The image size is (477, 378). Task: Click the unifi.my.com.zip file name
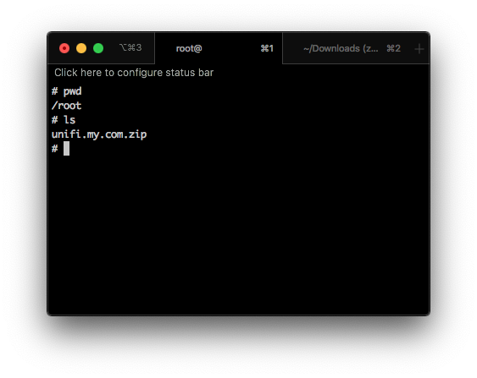[99, 134]
